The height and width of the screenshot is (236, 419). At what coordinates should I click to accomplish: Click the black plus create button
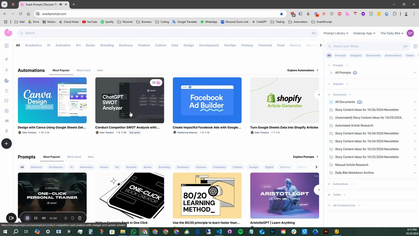point(7,144)
